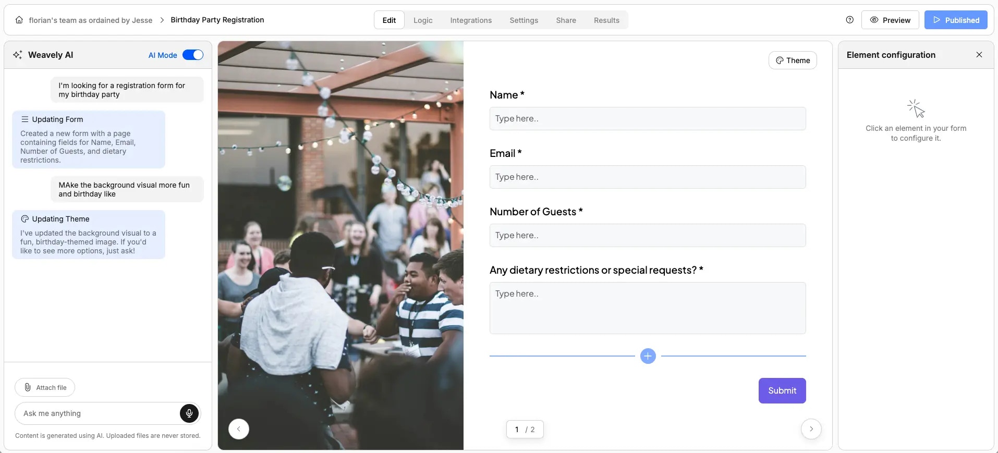
Task: Click the Updating Form message
Action: point(89,139)
